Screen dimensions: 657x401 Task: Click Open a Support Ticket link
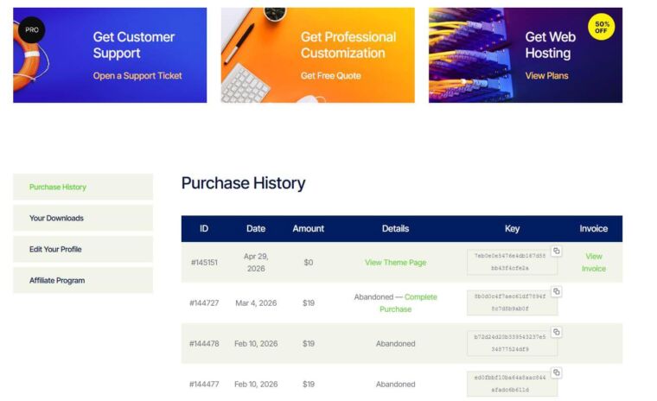137,76
